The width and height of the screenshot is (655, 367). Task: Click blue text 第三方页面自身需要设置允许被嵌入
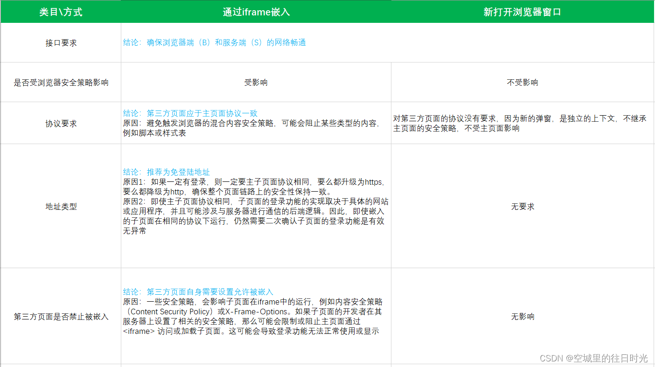198,292
